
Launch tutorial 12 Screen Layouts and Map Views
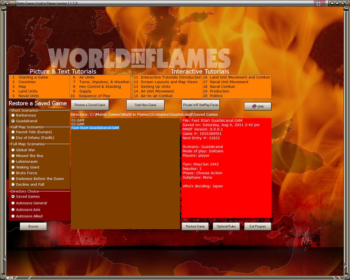coord(165,82)
